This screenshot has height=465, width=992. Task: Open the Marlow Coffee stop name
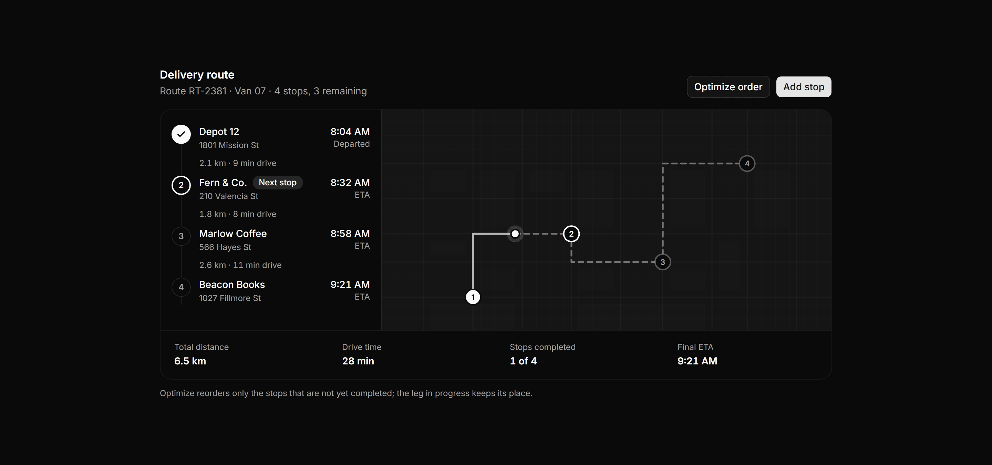pos(232,234)
